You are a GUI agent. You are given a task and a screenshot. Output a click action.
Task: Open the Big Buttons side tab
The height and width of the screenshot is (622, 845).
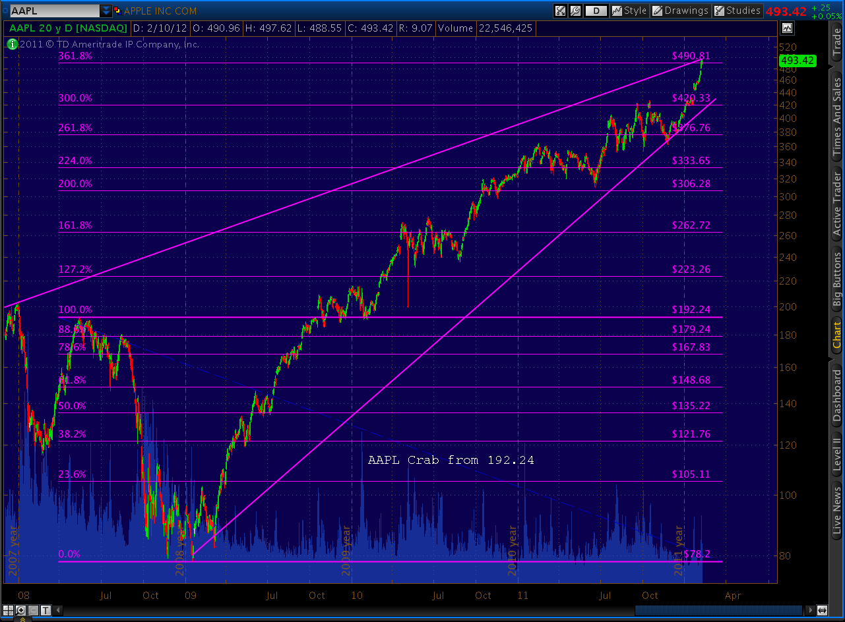click(x=837, y=279)
